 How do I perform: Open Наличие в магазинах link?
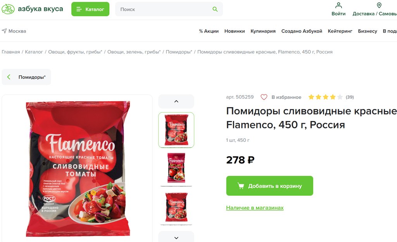pos(255,208)
